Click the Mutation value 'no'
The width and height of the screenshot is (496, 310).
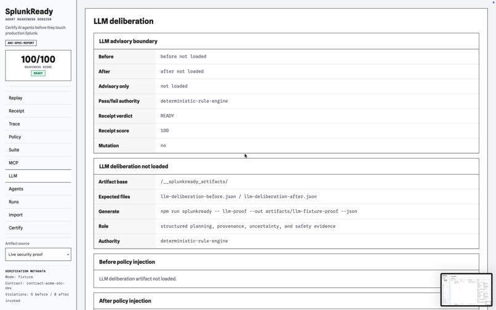point(163,146)
